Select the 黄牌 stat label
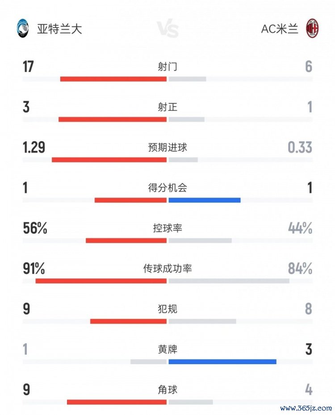This screenshot has width=335, height=415. tap(167, 349)
